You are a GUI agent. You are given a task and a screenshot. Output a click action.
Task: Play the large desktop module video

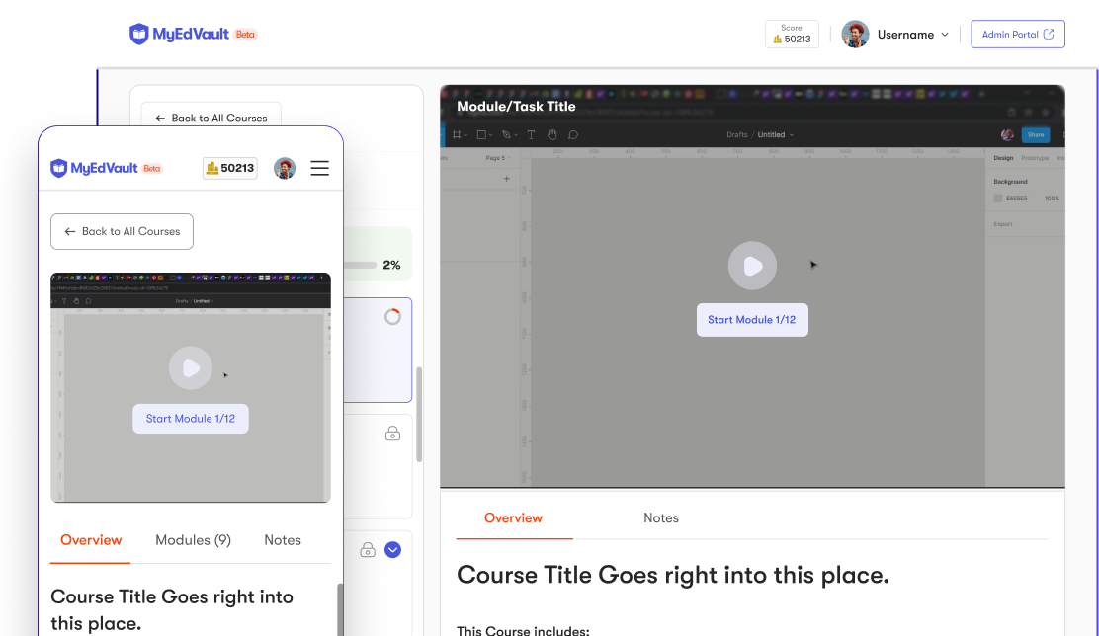point(752,266)
